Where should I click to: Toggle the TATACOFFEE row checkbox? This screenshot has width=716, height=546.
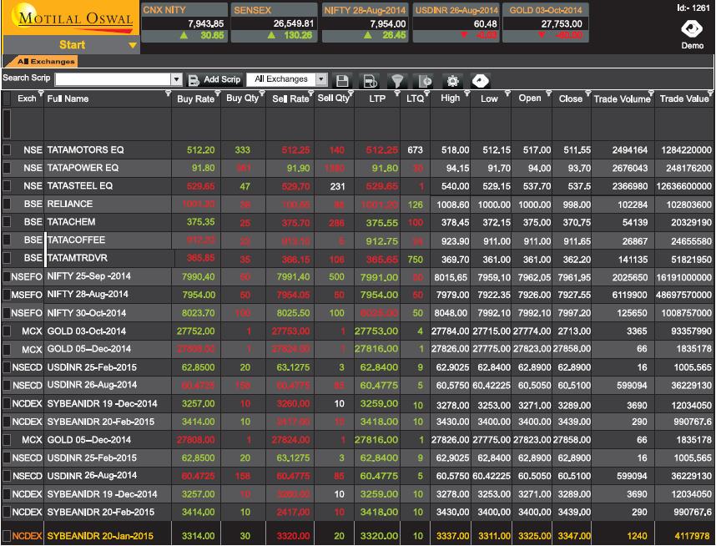click(x=7, y=240)
